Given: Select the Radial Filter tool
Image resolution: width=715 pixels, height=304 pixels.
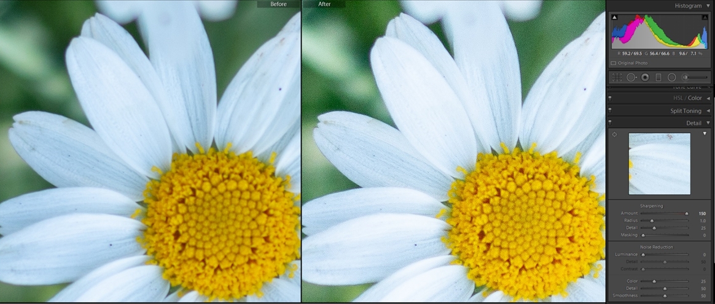Looking at the screenshot, I should [671, 77].
